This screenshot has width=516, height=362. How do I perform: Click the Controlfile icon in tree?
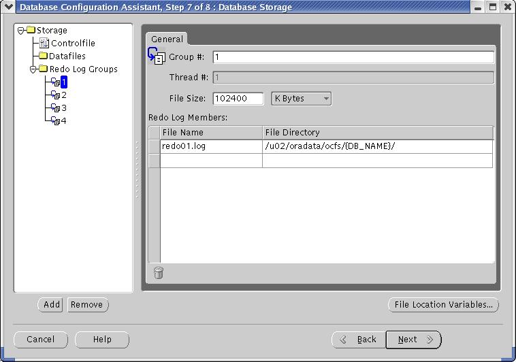point(44,44)
